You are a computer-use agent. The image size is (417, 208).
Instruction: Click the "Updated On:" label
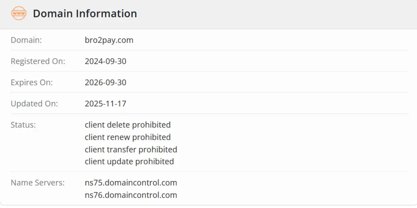tap(34, 104)
